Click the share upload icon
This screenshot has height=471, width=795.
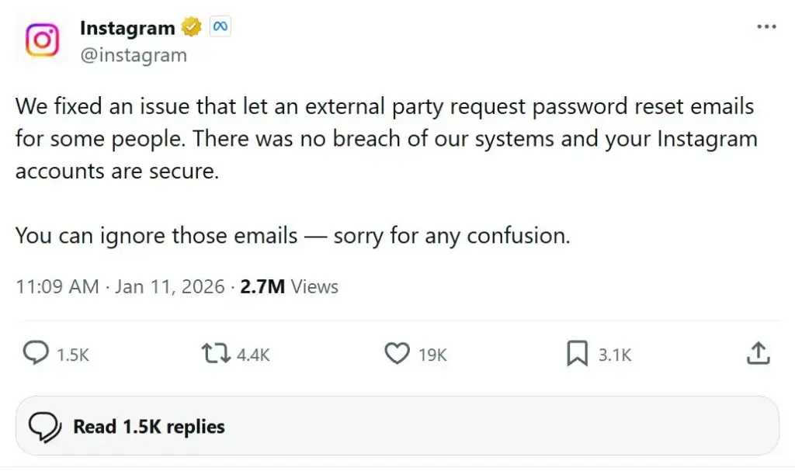(x=758, y=354)
